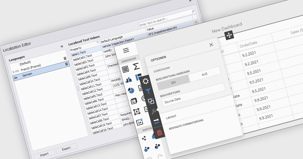The height and width of the screenshot is (159, 303).
Task: Click the Export button
Action: coord(66,148)
